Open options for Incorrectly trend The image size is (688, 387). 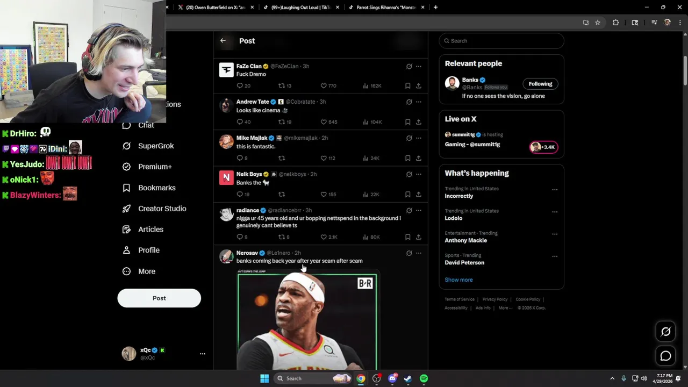click(x=554, y=189)
